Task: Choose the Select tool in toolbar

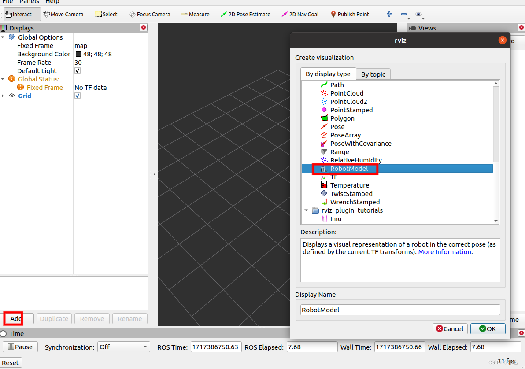Action: tap(106, 14)
